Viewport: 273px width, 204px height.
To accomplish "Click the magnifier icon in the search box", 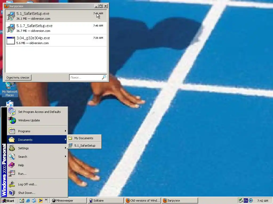I will tap(104, 77).
